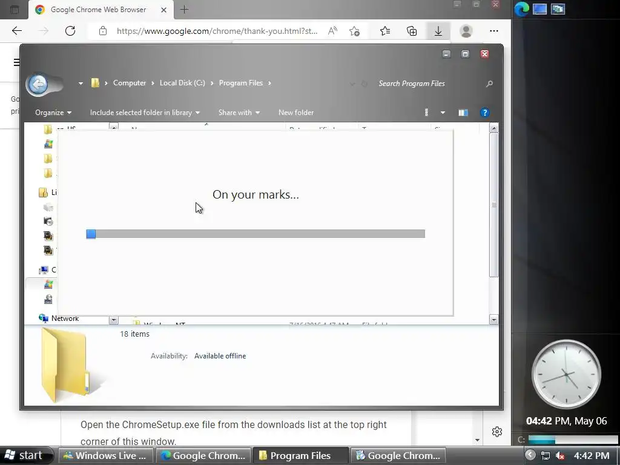Click the Edge icon in sidebar

522,8
